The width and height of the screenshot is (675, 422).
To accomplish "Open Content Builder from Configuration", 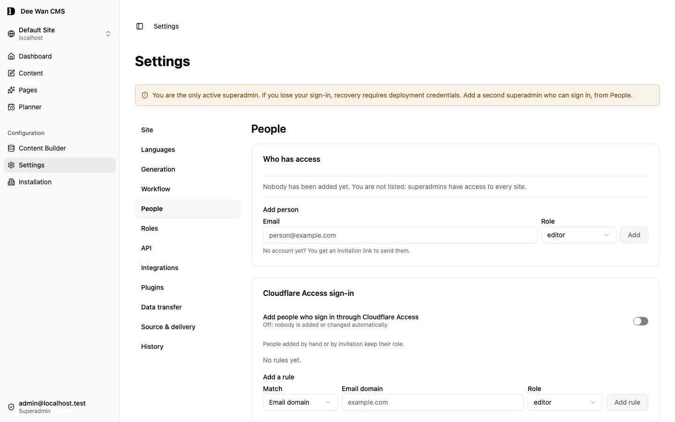I will coord(60,148).
